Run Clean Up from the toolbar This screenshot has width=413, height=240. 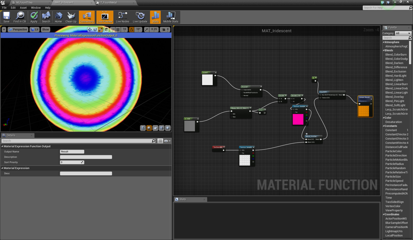point(71,17)
